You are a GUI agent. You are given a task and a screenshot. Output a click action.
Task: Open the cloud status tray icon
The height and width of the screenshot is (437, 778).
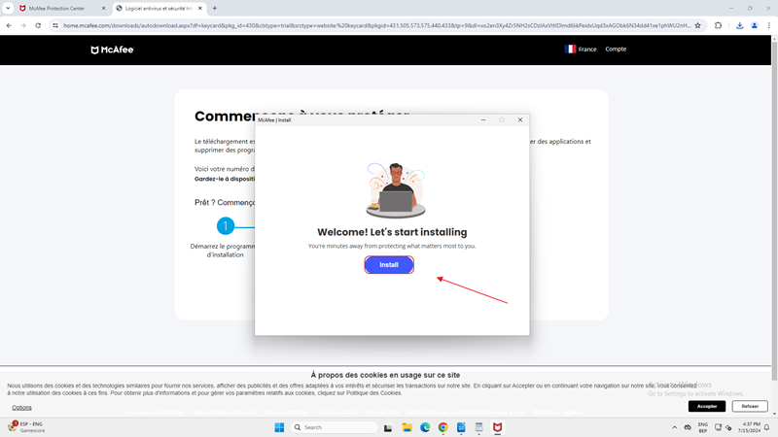[688, 427]
